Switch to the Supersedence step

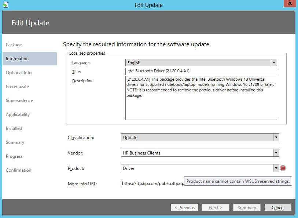pos(19,101)
